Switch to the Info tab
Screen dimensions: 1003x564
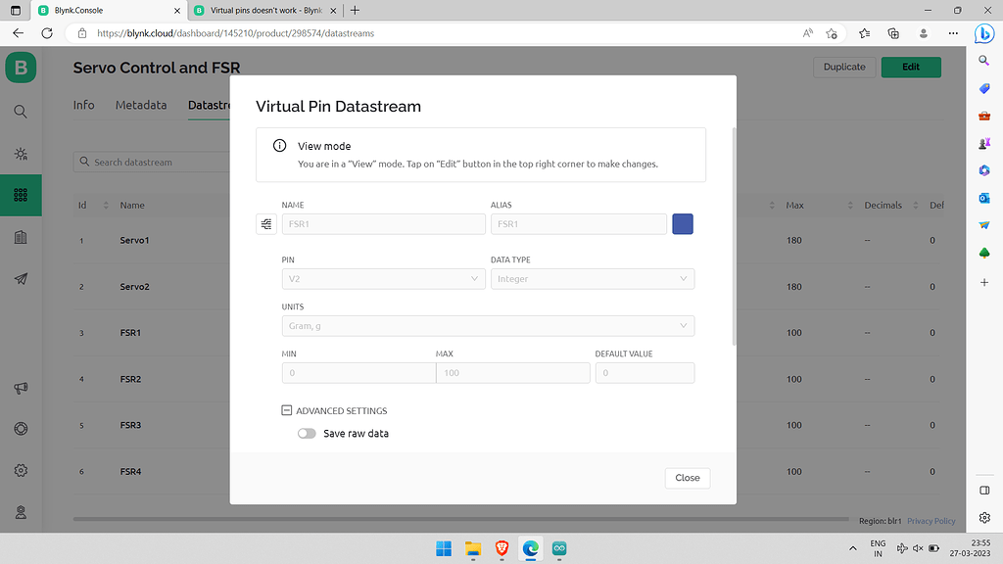pos(83,105)
